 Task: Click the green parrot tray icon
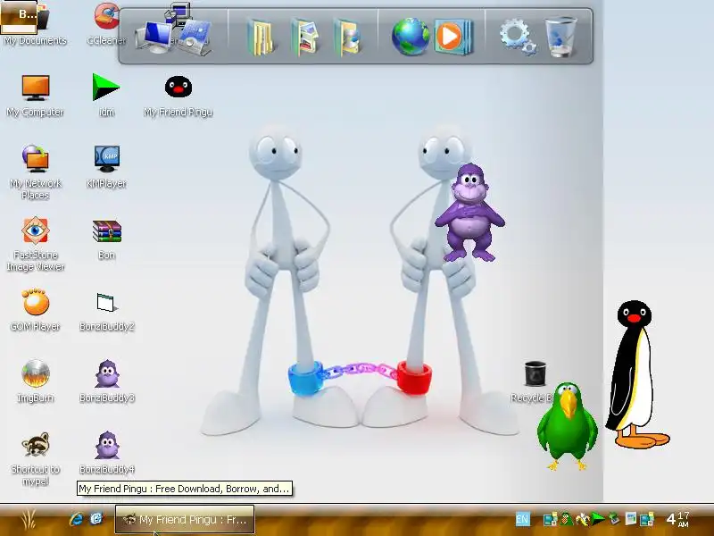[x=566, y=519]
